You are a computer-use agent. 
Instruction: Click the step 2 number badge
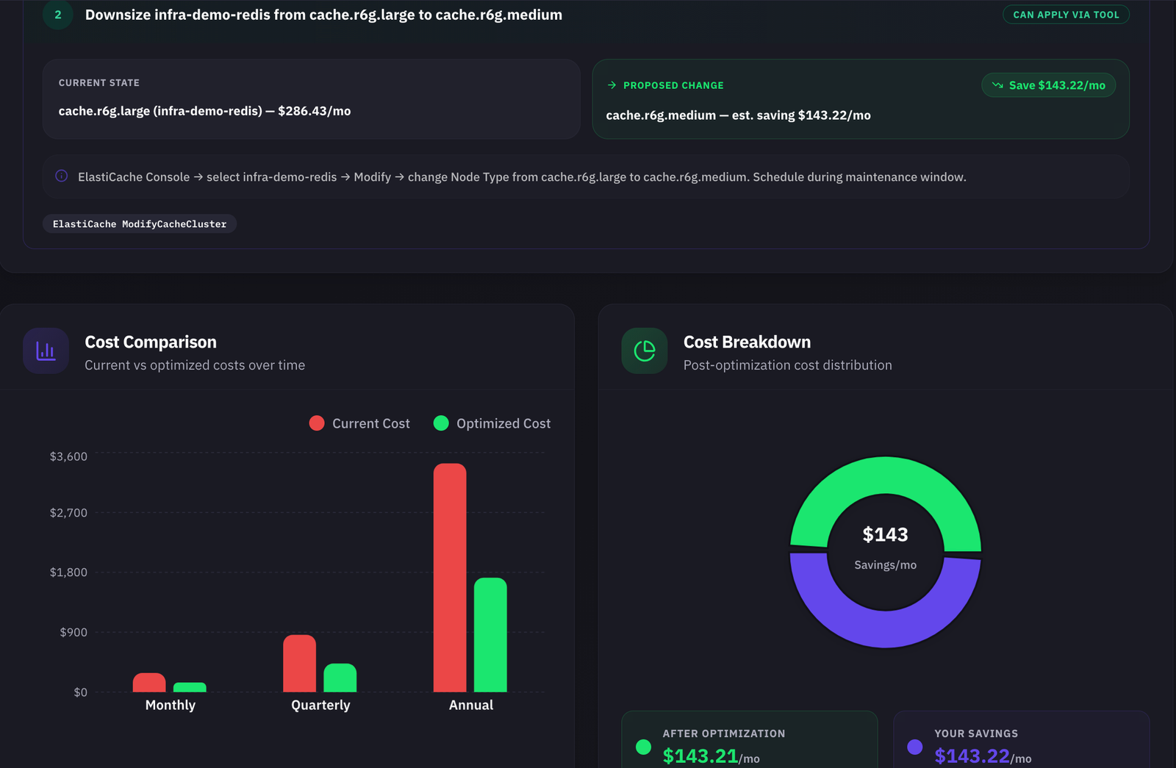[x=58, y=15]
